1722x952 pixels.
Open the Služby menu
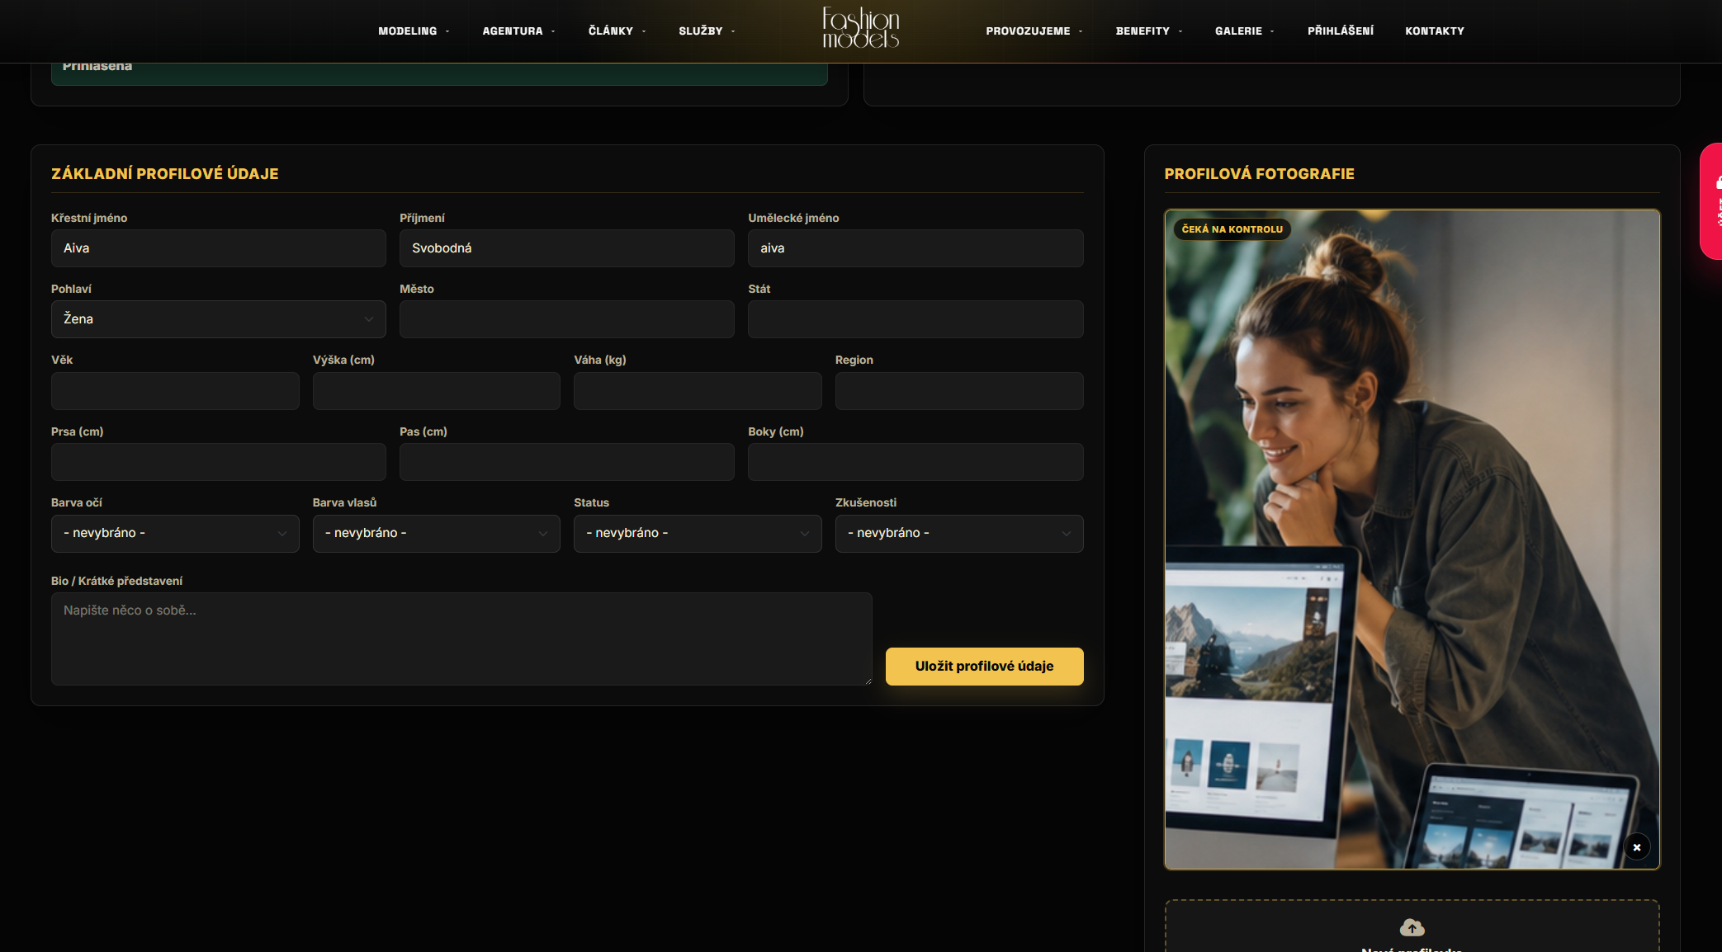(707, 31)
